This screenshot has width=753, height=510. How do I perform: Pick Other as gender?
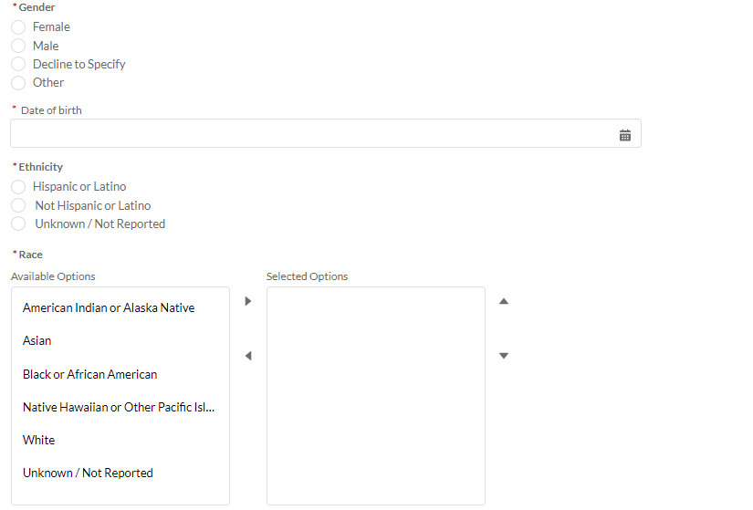tap(18, 83)
